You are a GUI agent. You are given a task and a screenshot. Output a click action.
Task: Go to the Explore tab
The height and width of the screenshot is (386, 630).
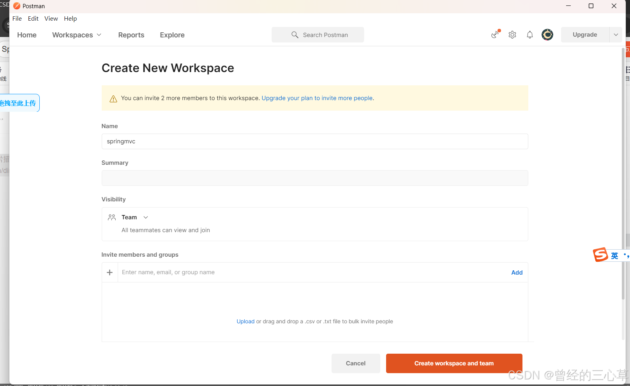pos(172,35)
